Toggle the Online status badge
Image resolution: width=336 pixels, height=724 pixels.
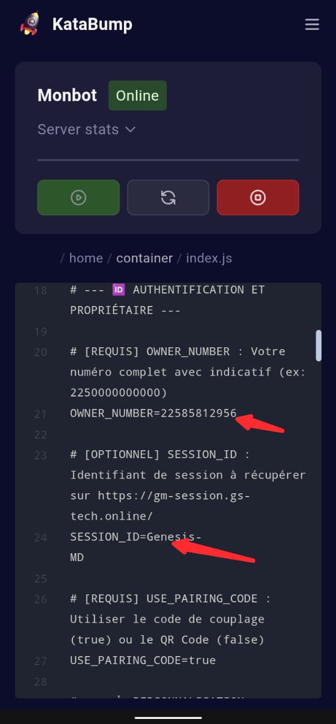137,96
